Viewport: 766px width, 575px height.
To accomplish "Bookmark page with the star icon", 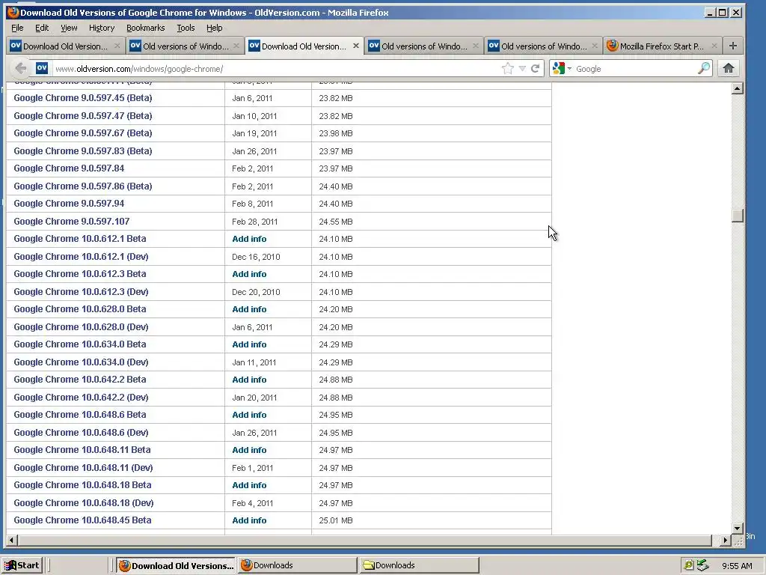I will tap(508, 68).
